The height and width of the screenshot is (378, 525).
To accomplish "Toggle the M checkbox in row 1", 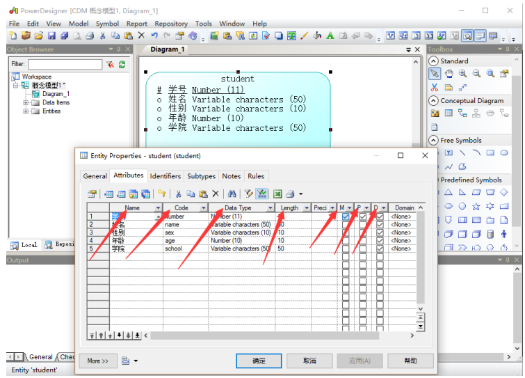I will [x=346, y=216].
